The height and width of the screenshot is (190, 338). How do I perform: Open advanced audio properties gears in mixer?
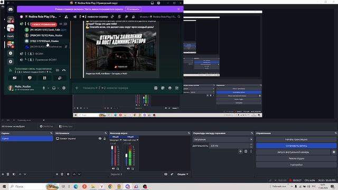tap(172, 174)
